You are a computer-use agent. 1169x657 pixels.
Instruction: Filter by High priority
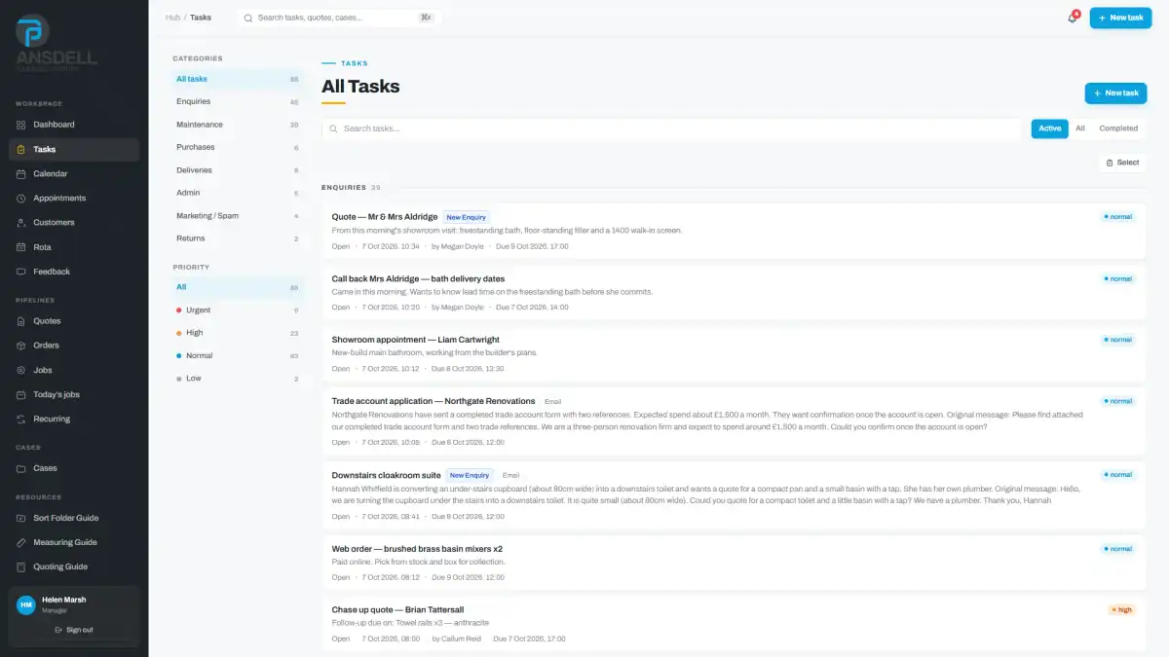pos(238,333)
